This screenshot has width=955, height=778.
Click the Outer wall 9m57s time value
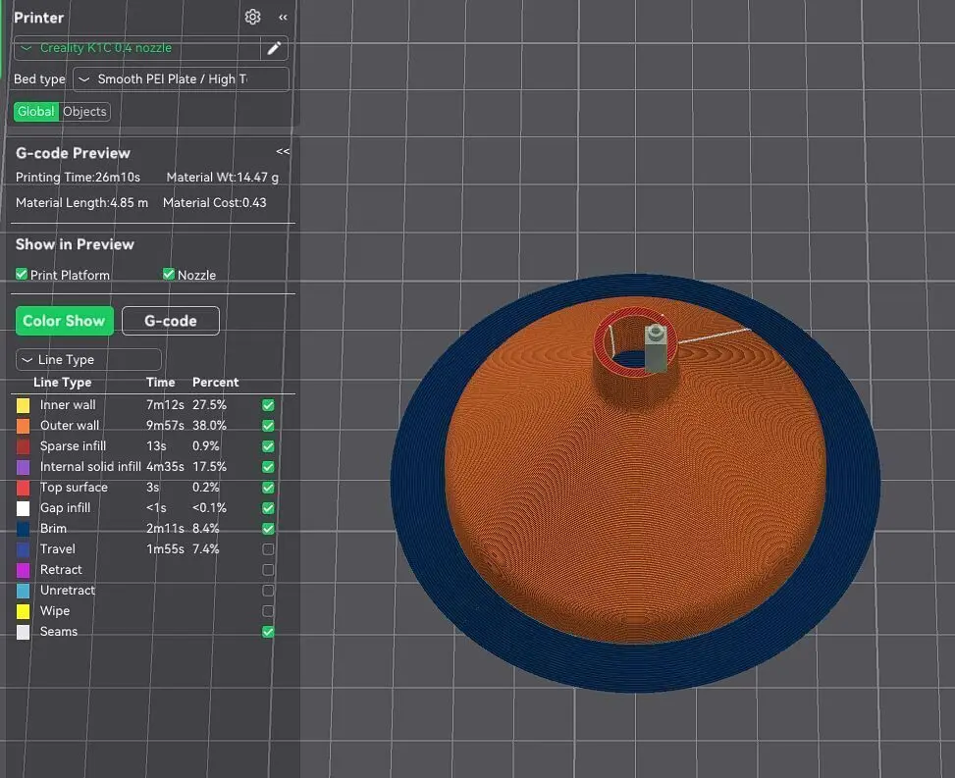165,426
